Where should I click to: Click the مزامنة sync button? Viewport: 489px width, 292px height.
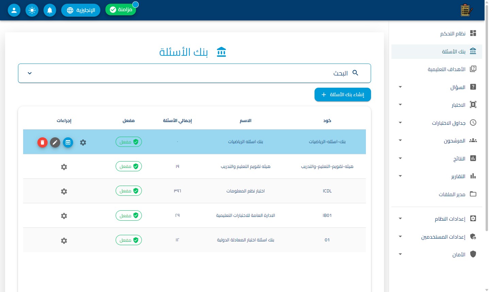point(121,10)
